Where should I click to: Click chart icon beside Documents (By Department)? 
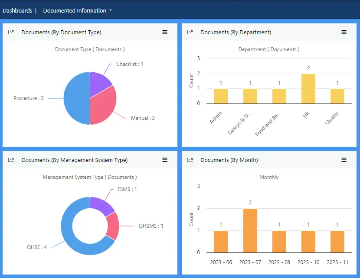pos(190,32)
